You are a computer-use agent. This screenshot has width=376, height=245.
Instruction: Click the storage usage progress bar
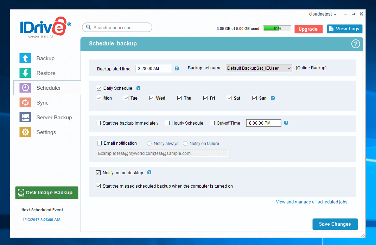click(x=277, y=29)
